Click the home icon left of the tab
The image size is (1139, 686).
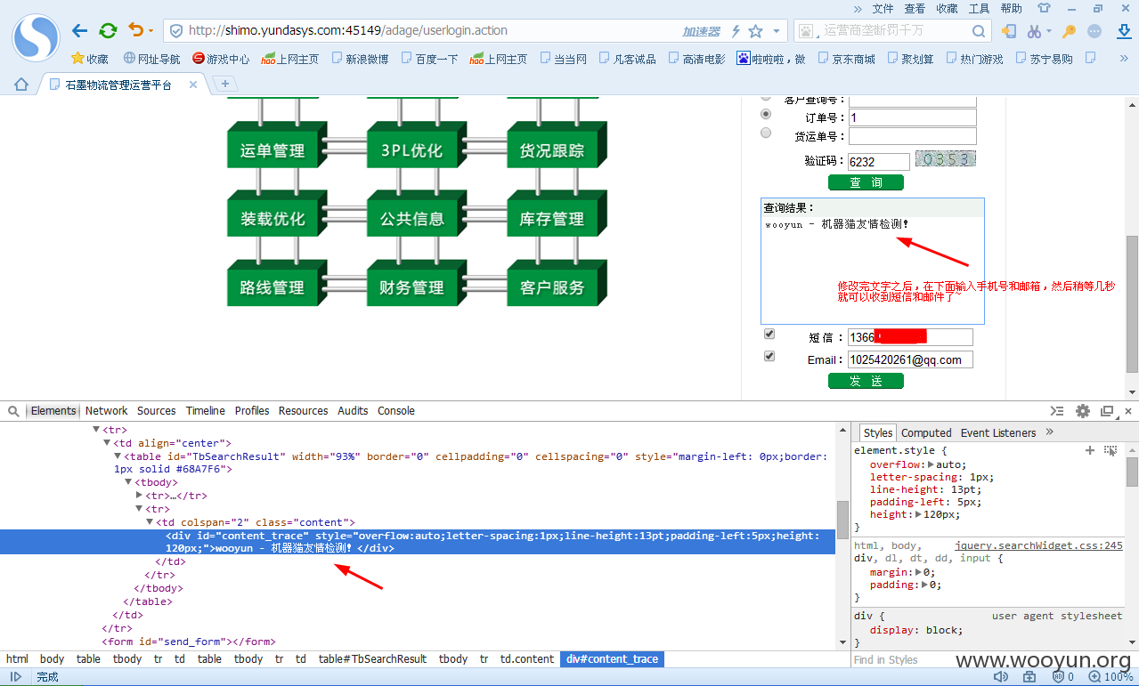(20, 85)
